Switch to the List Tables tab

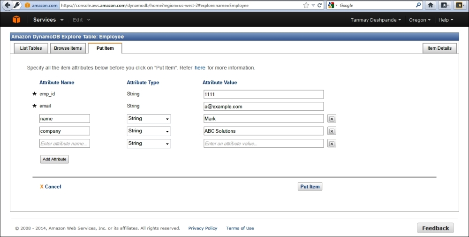[31, 48]
